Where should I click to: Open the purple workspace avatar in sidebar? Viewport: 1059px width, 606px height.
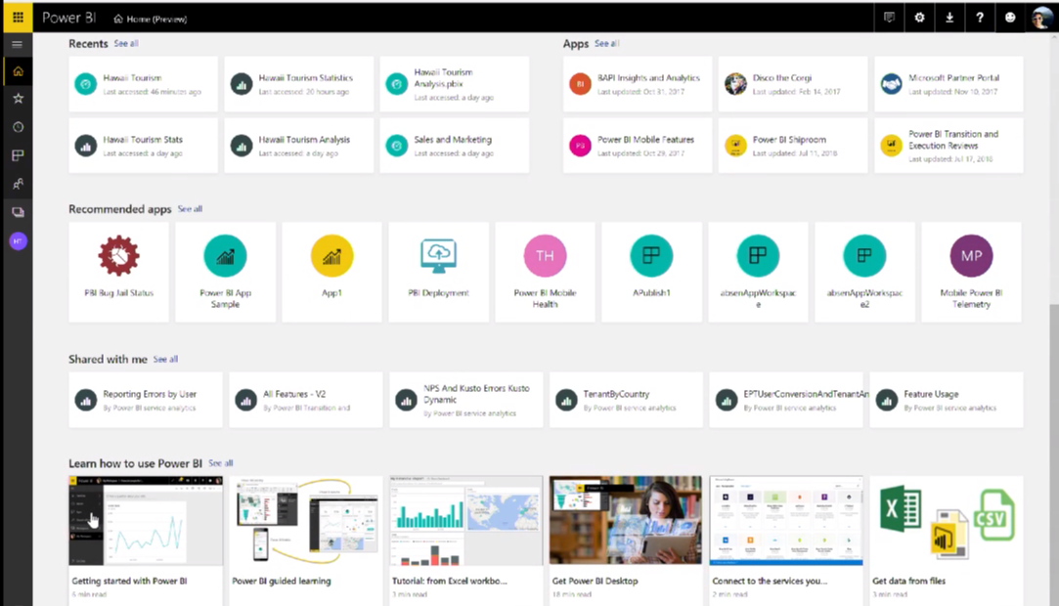coord(18,240)
